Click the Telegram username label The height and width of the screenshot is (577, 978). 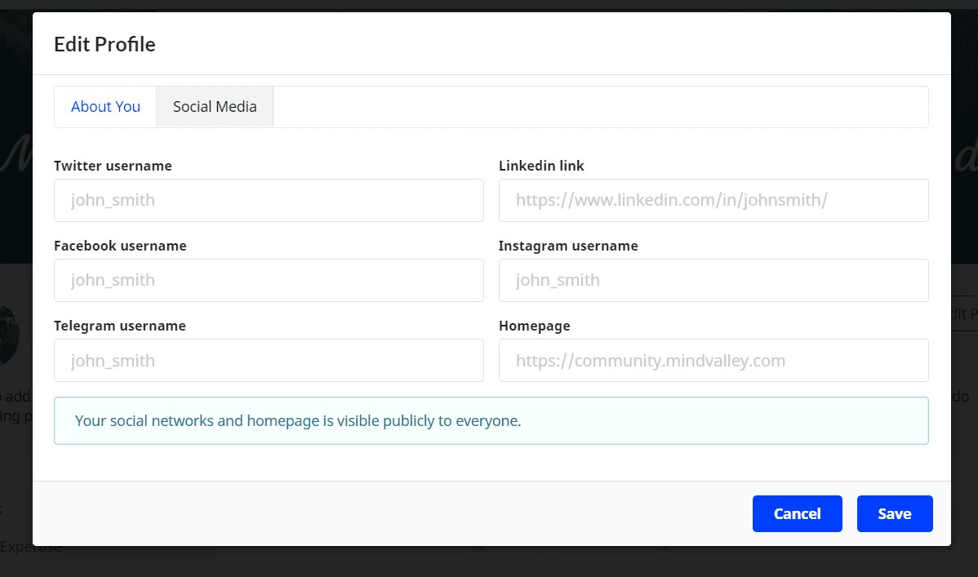pos(120,326)
